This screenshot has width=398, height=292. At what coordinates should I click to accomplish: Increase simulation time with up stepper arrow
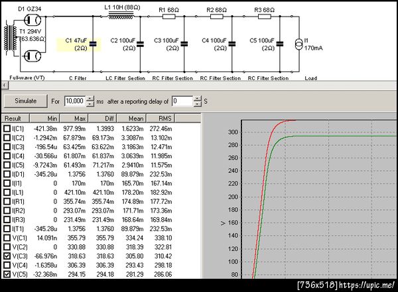point(90,99)
